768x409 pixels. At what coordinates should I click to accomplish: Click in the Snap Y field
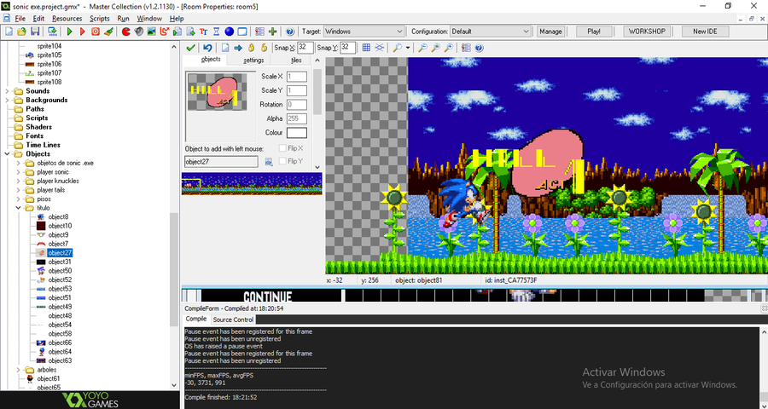click(x=348, y=48)
